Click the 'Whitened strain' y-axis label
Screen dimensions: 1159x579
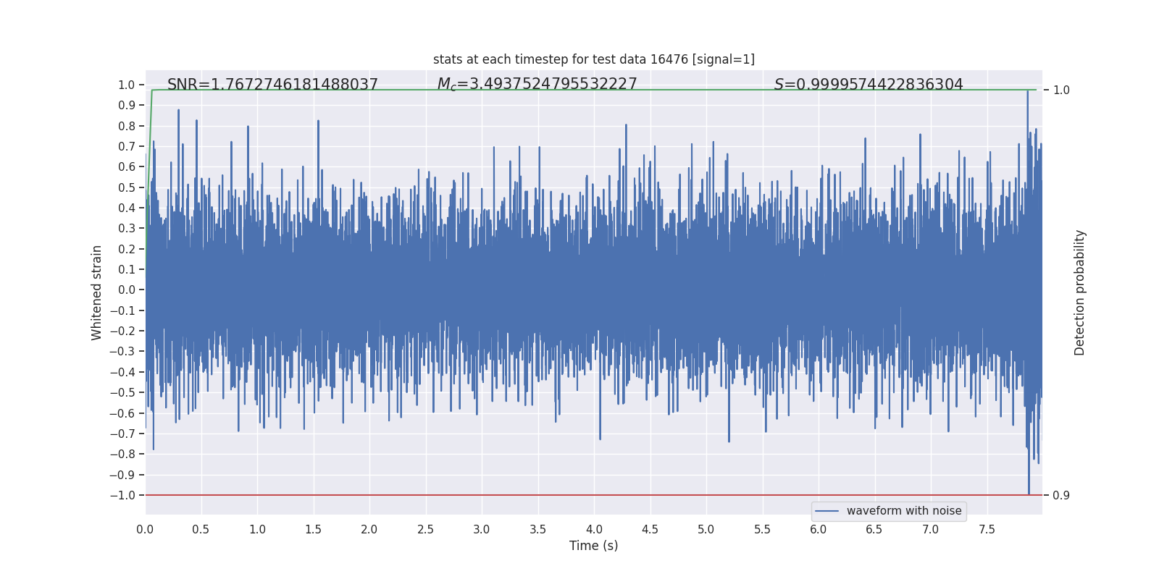point(96,292)
